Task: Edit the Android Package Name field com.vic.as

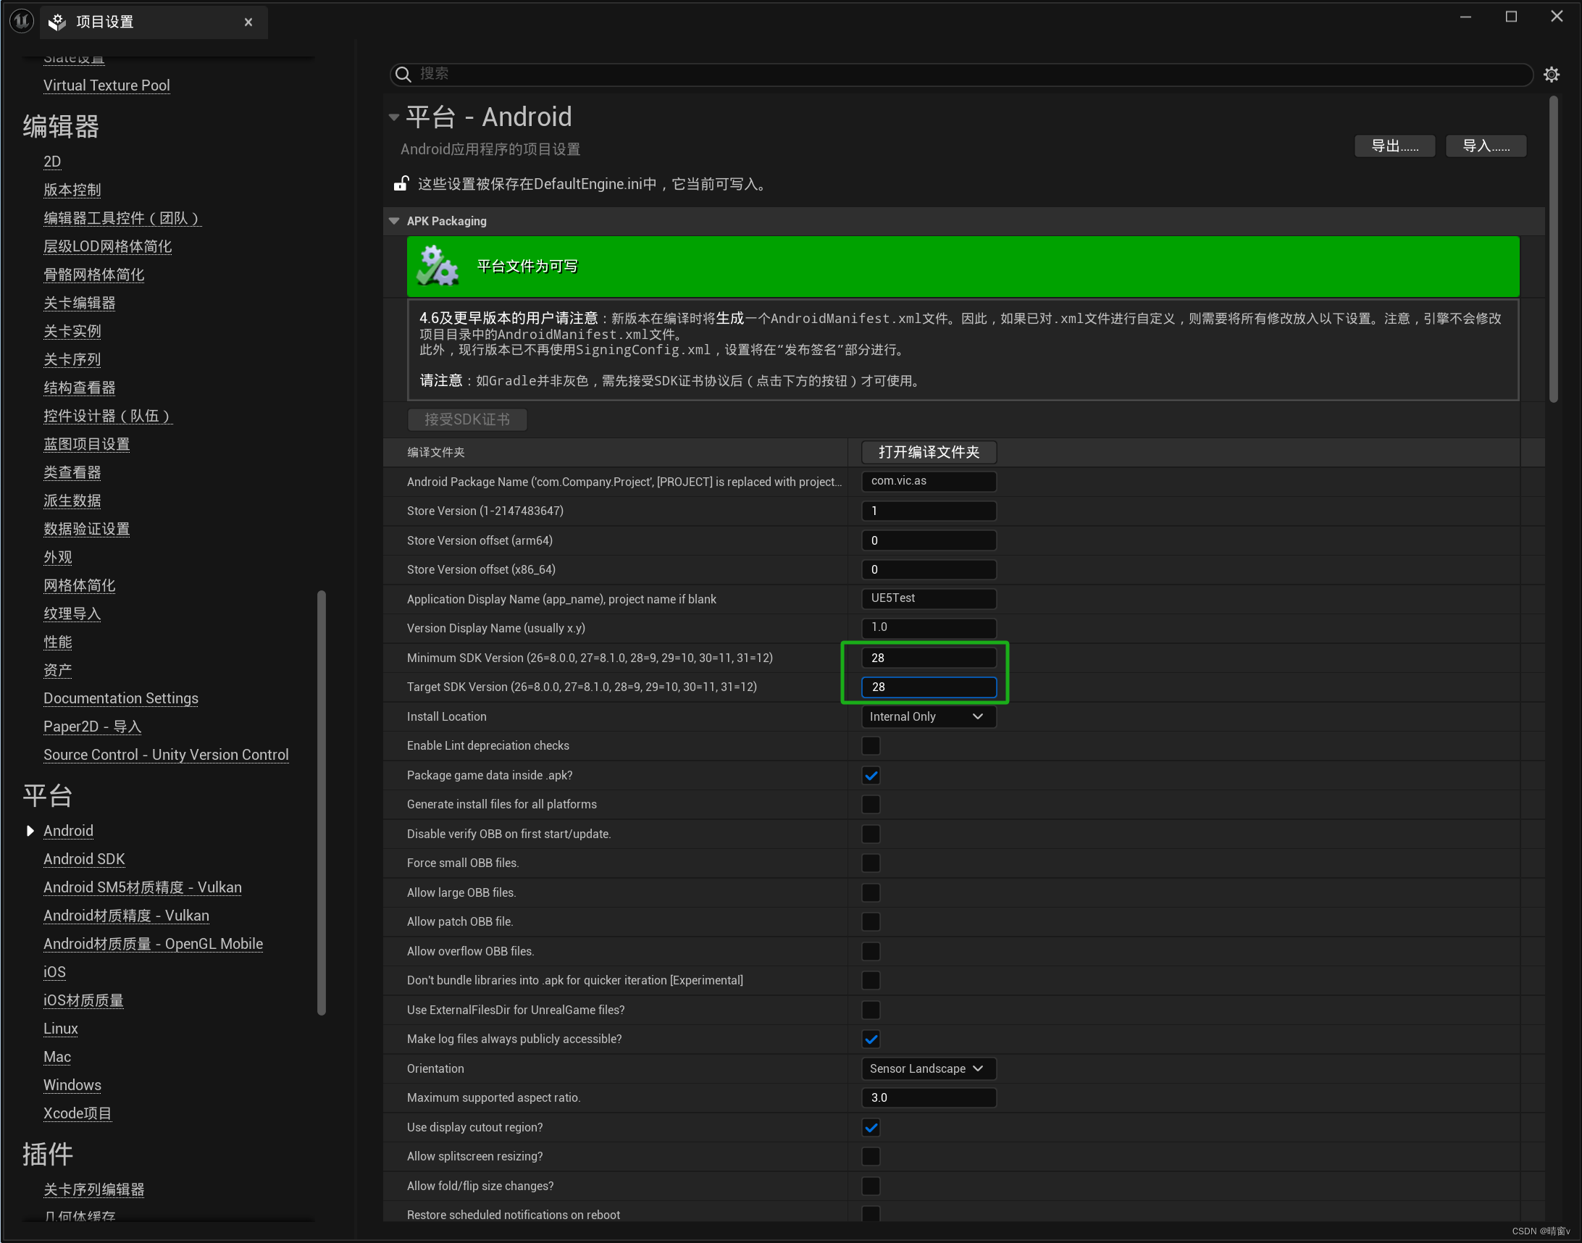Action: (x=929, y=481)
